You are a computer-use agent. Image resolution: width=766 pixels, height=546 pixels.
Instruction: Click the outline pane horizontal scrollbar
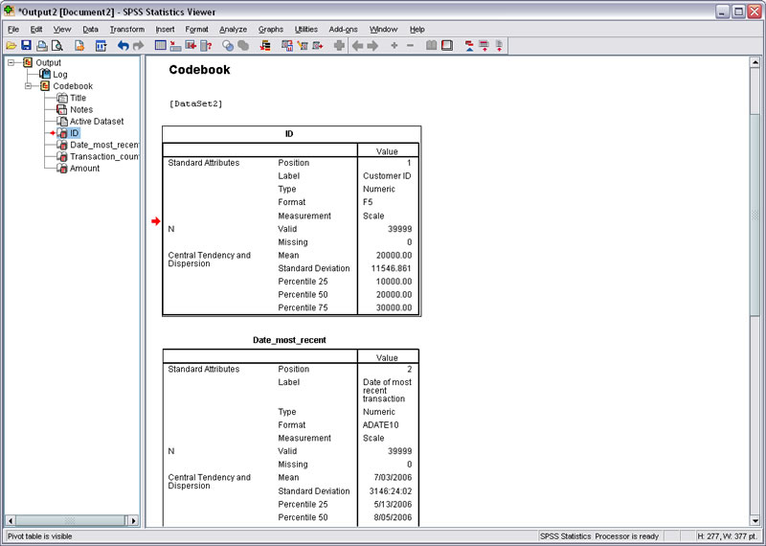72,520
